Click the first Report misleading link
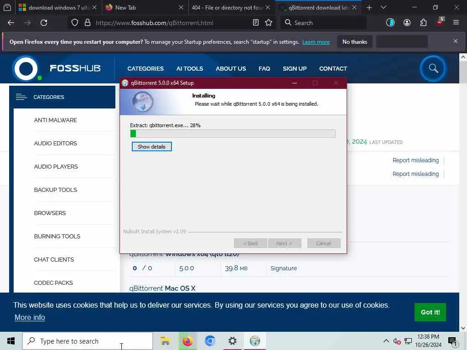Screen dimensions: 467x350 (415, 160)
